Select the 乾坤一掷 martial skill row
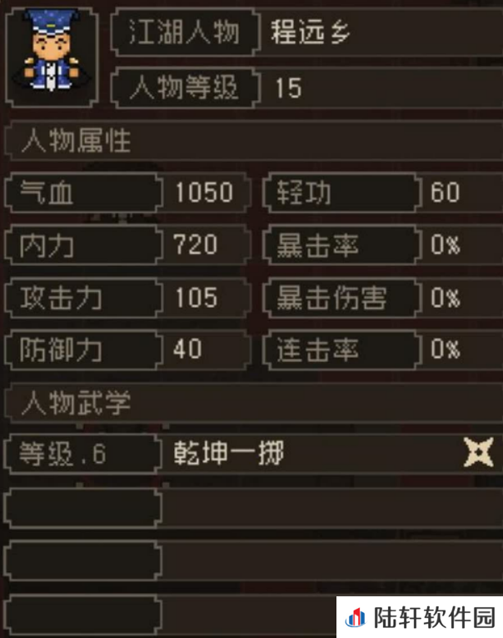The height and width of the screenshot is (638, 503). pos(253,454)
